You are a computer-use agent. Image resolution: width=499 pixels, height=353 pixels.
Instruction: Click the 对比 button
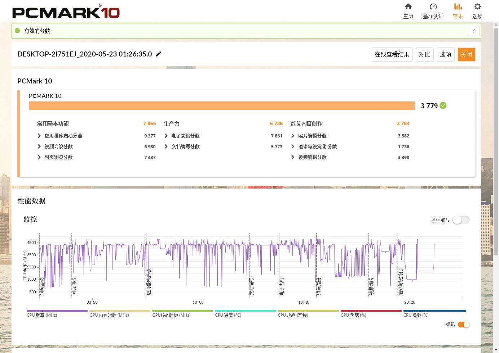click(425, 54)
